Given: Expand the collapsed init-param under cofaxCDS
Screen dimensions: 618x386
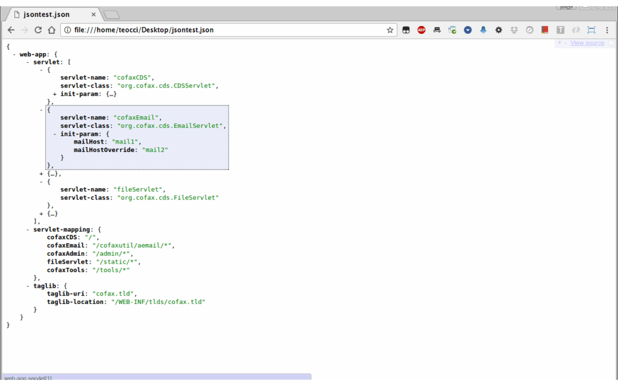Looking at the screenshot, I should pos(55,93).
